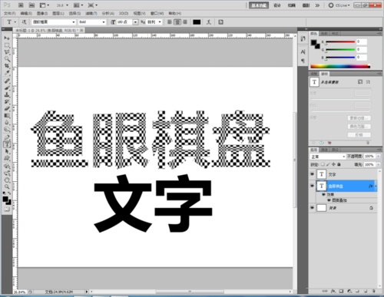Click the CS Live button
The height and width of the screenshot is (297, 384).
(x=339, y=5)
